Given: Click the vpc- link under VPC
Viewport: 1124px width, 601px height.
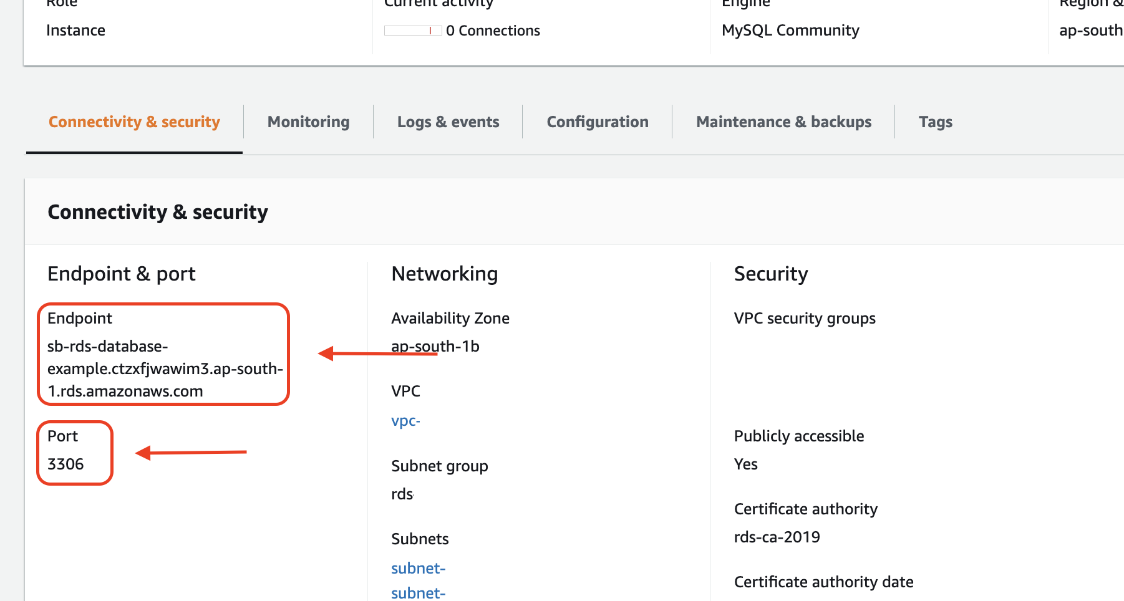Looking at the screenshot, I should point(405,421).
